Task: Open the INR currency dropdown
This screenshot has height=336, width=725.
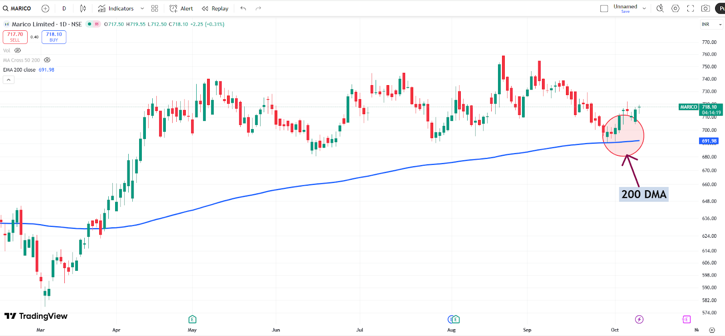Action: coord(711,24)
